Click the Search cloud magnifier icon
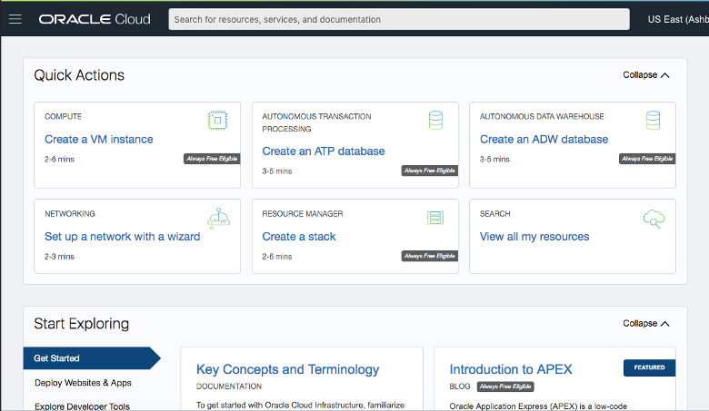 pyautogui.click(x=654, y=219)
